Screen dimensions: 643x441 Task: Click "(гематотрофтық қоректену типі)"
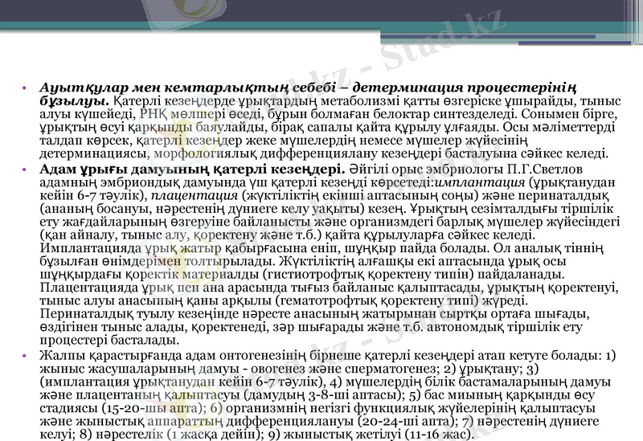(x=377, y=300)
